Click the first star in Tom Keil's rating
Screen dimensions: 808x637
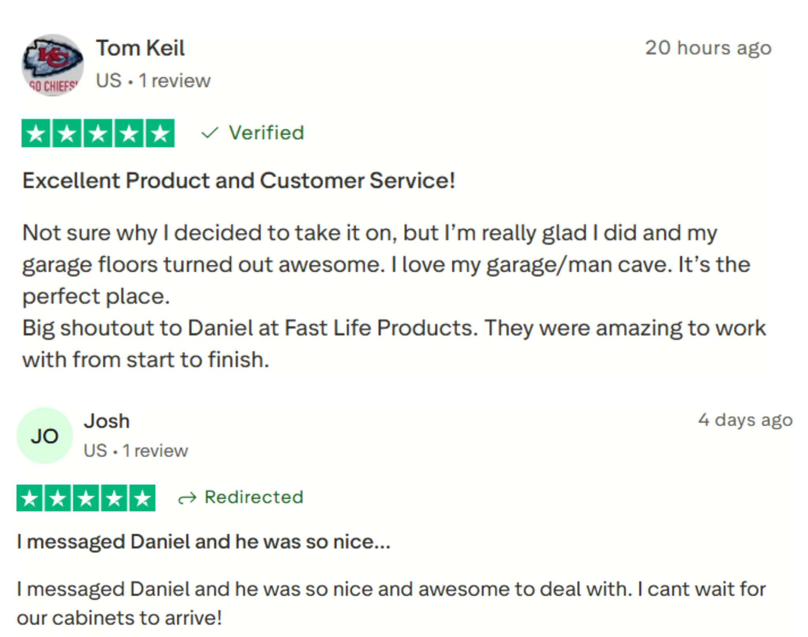pos(36,133)
